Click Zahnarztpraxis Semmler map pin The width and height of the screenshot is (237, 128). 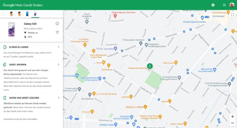115,16
